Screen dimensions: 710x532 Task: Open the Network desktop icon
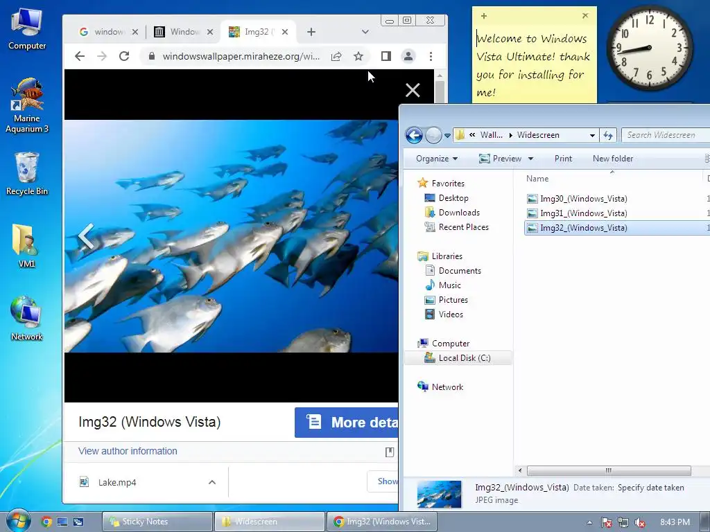point(27,318)
